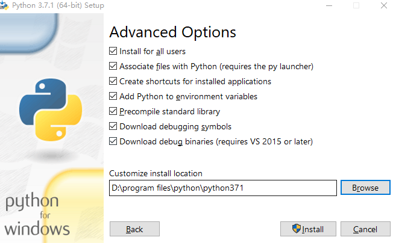Go Back to the previous page
This screenshot has width=393, height=243.
(x=134, y=229)
